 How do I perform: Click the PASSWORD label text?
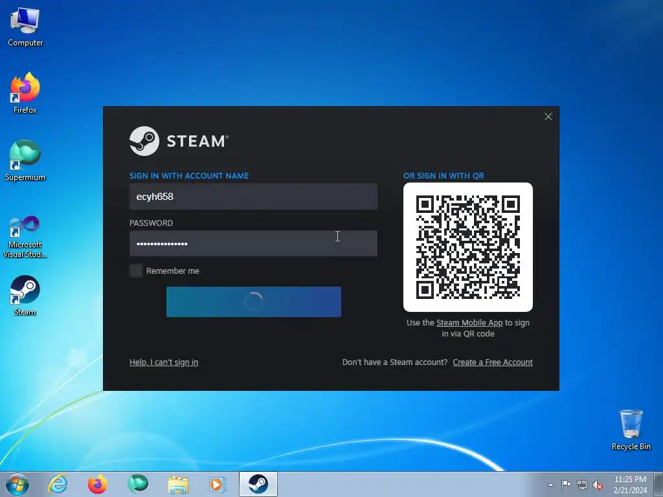(x=151, y=223)
